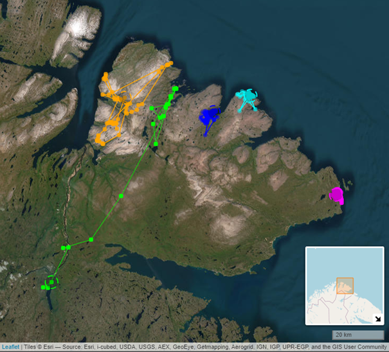The width and height of the screenshot is (389, 352).
Task: Click the northwesternmost orange track point
Action: pyautogui.click(x=104, y=75)
